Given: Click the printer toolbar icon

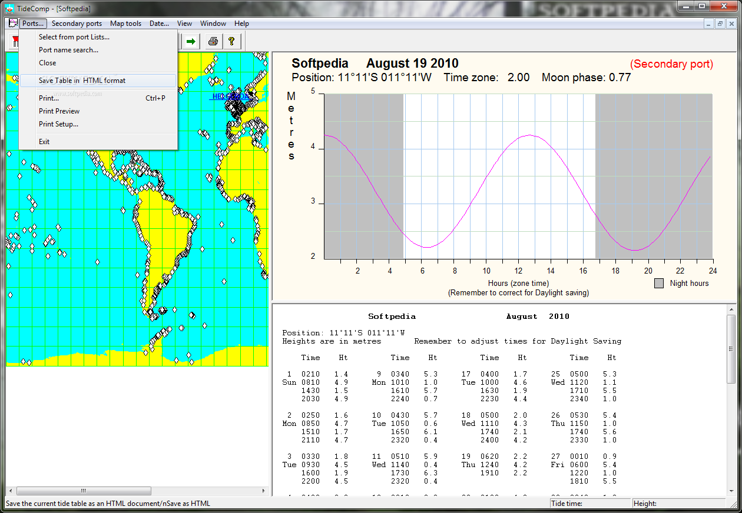Looking at the screenshot, I should (x=213, y=41).
